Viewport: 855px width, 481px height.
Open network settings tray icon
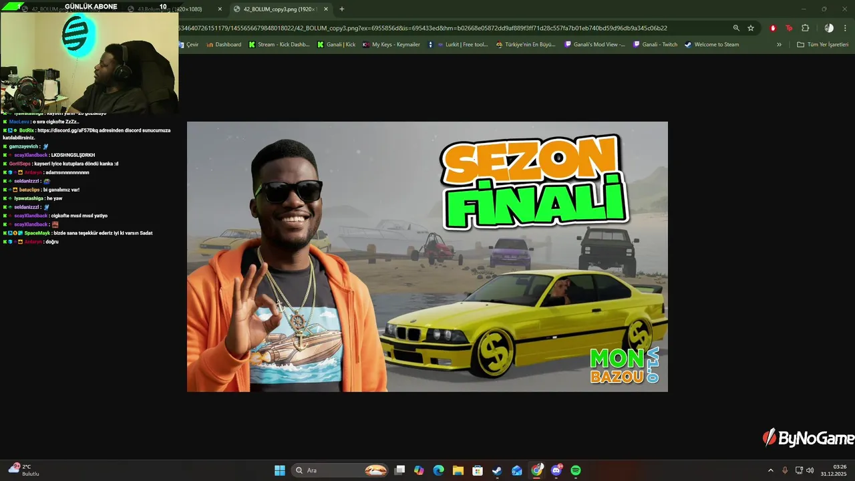pos(799,470)
